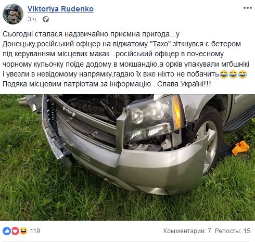Open the three-dot post options menu
The height and width of the screenshot is (242, 255).
point(248,8)
